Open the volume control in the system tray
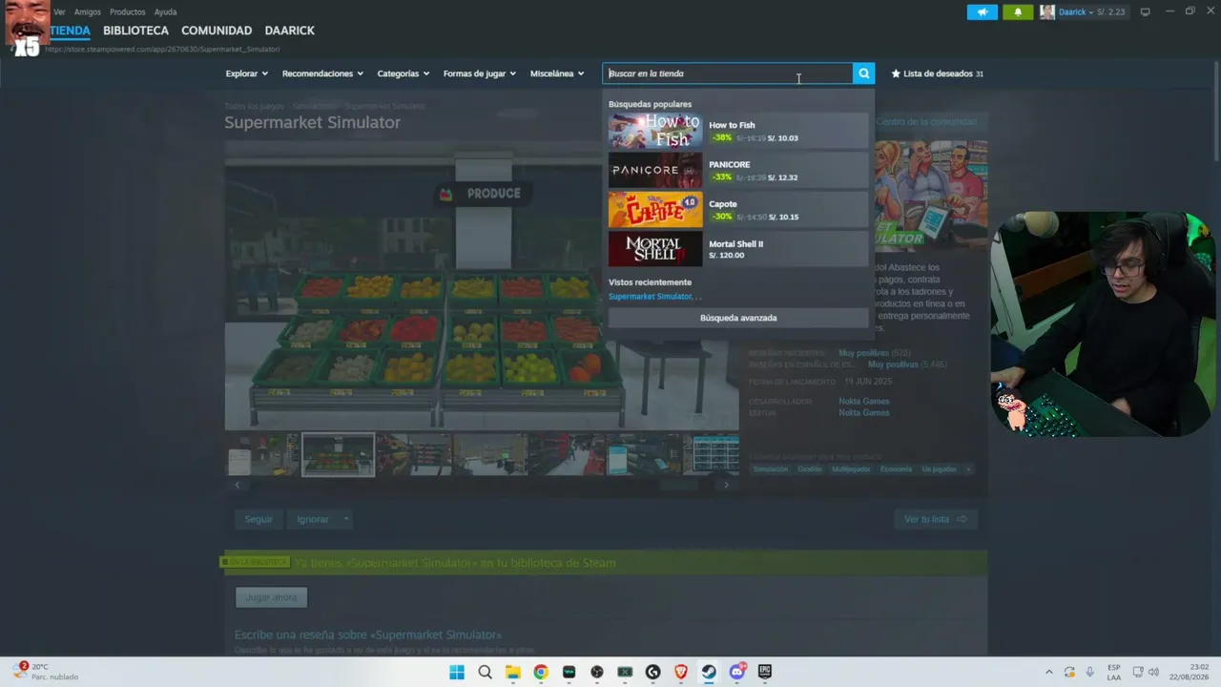The height and width of the screenshot is (687, 1221). click(1153, 672)
